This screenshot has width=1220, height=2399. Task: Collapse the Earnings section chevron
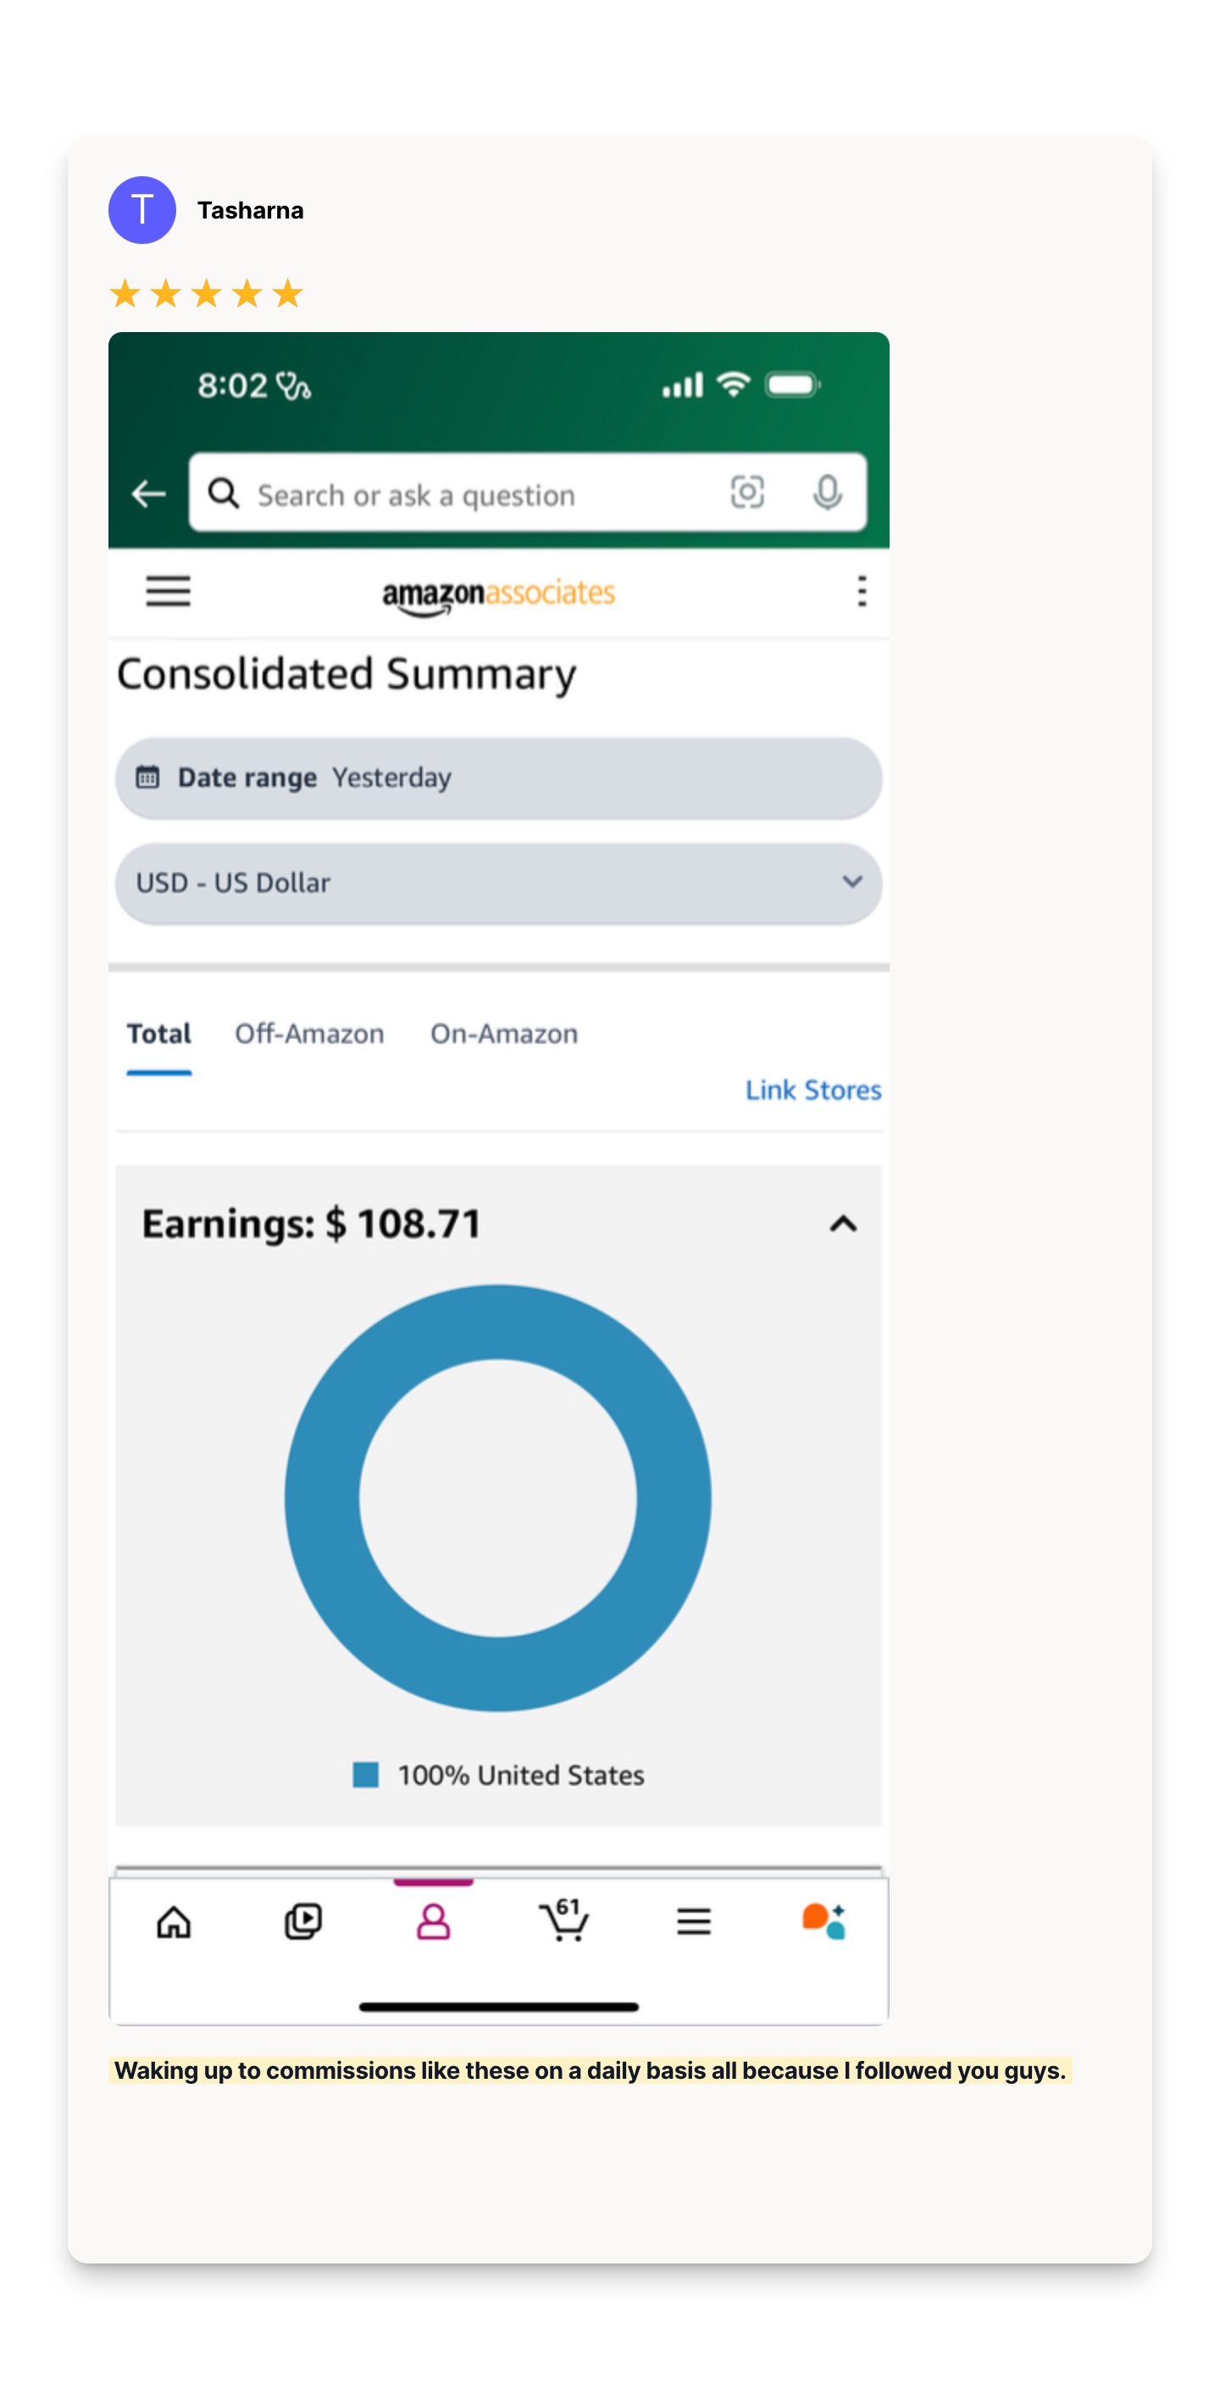tap(843, 1224)
